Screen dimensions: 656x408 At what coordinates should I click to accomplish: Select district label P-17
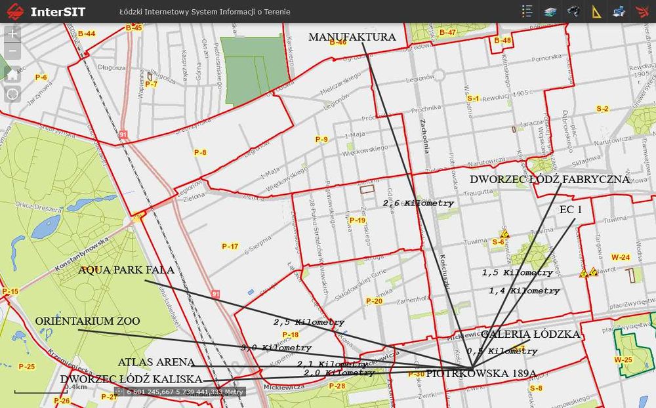pyautogui.click(x=230, y=247)
